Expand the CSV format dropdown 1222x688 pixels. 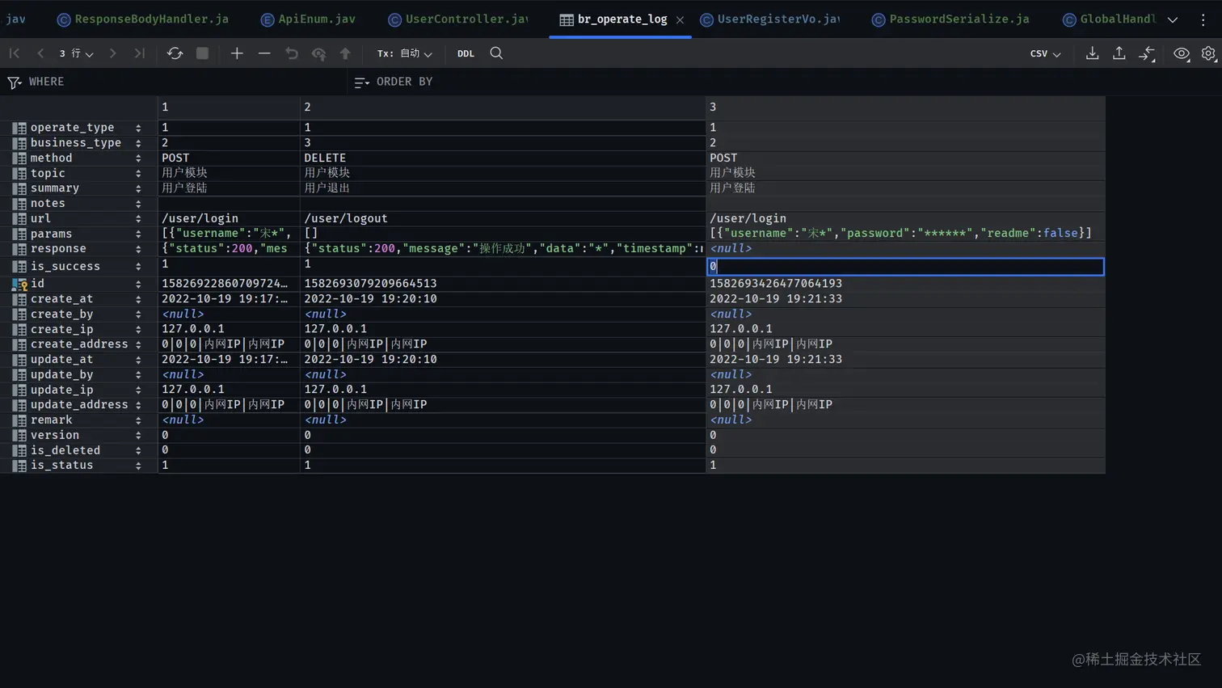click(1045, 53)
